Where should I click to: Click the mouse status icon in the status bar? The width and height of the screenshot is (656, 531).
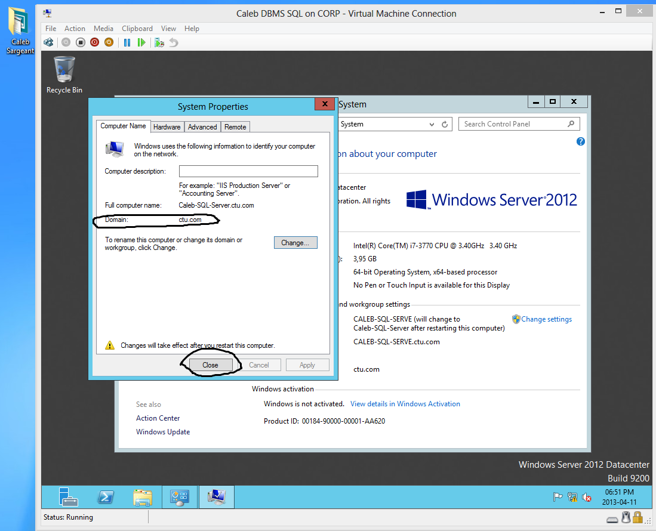626,518
